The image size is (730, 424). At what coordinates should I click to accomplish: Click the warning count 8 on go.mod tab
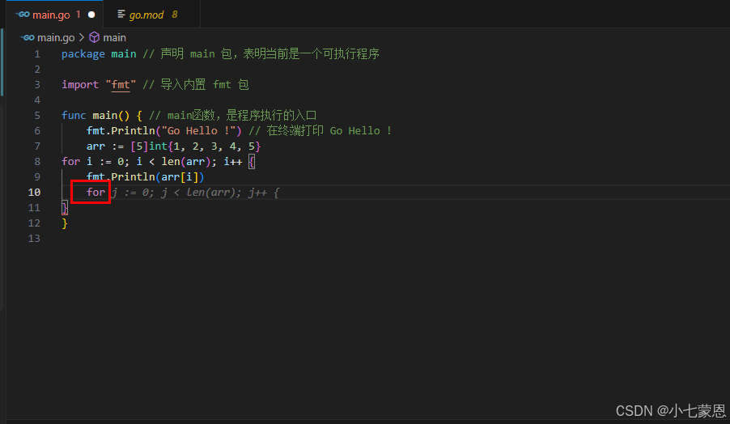click(x=175, y=15)
